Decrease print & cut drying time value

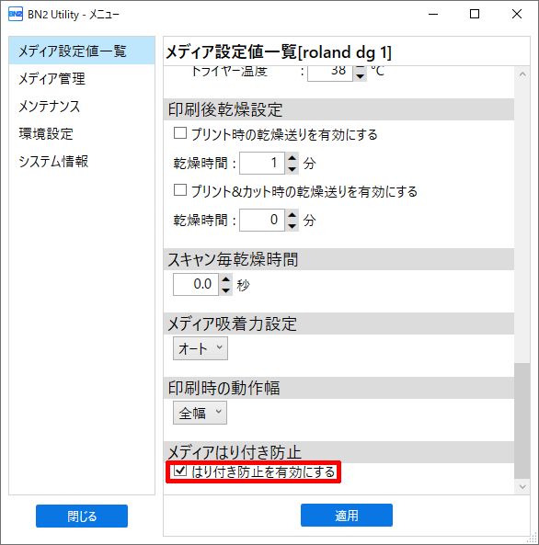point(292,226)
